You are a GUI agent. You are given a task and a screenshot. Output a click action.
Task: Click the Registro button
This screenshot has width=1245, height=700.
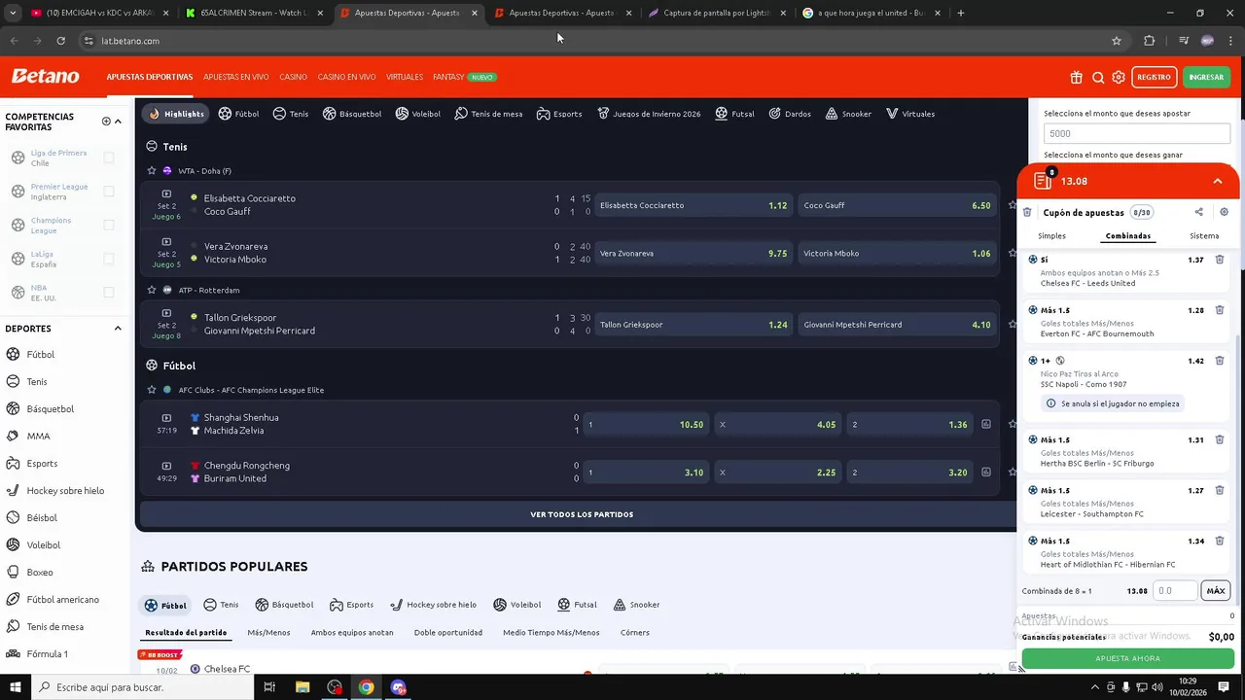1154,77
